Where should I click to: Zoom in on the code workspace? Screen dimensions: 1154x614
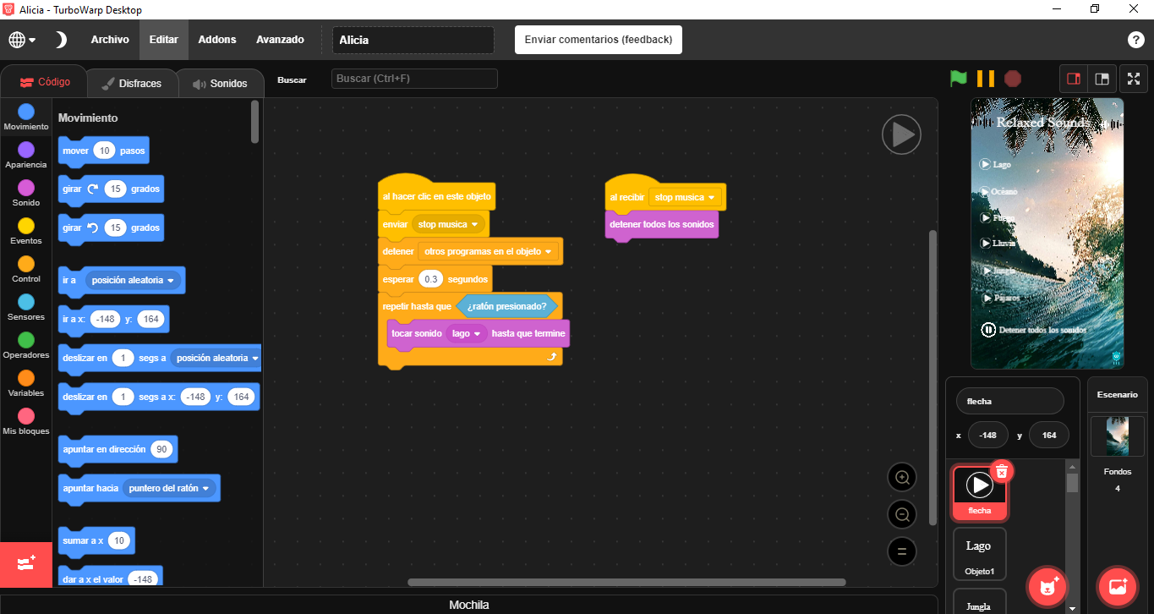902,477
